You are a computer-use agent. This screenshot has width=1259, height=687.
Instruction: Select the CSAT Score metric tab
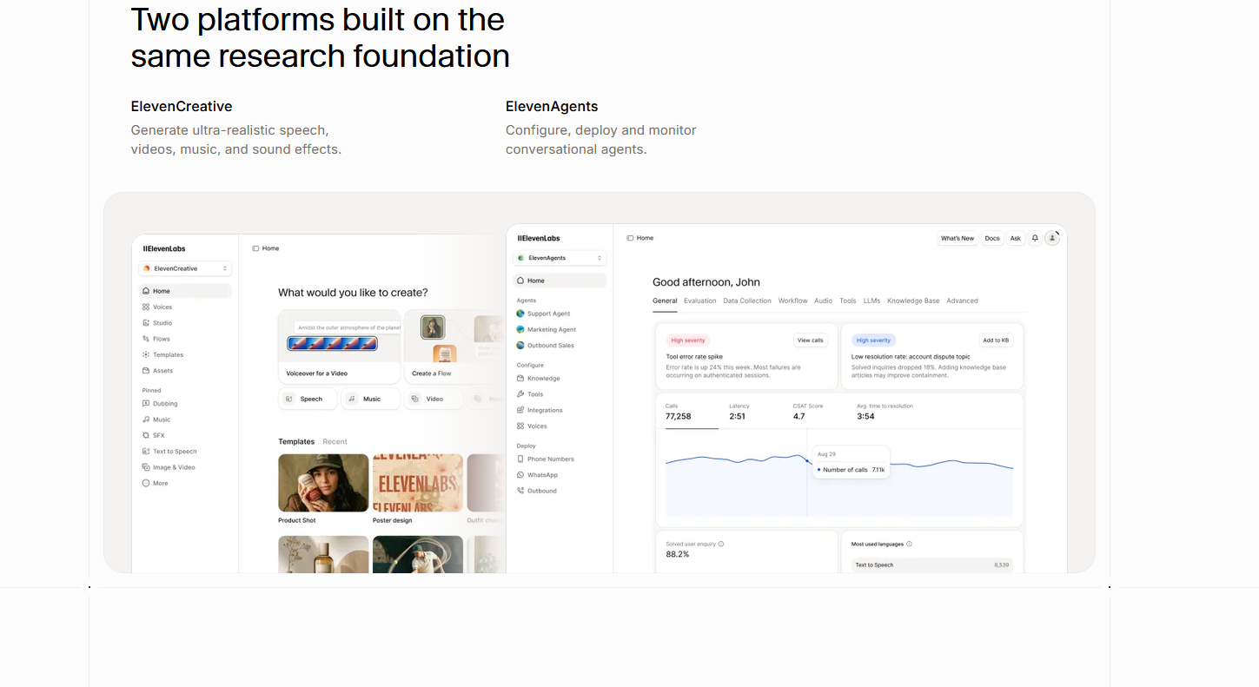pyautogui.click(x=808, y=412)
